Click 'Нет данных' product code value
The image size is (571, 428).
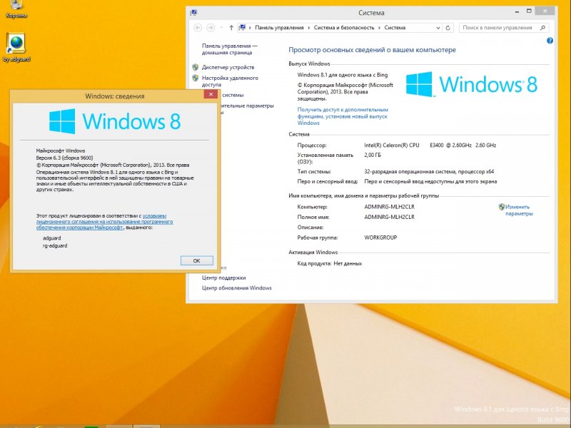click(348, 263)
